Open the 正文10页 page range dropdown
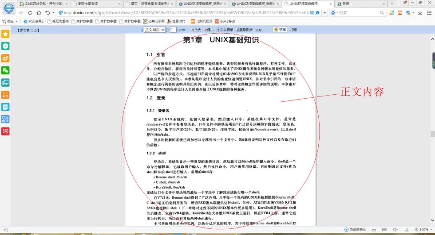Viewport: 435px width, 235px height. 155,30
